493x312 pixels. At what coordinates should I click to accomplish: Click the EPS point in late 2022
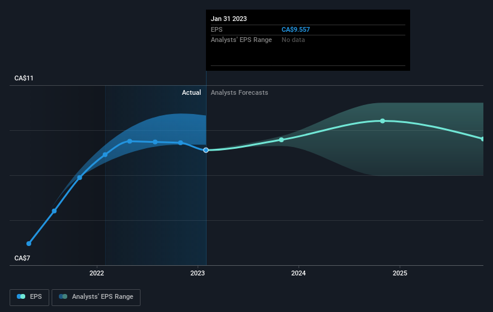(x=181, y=143)
